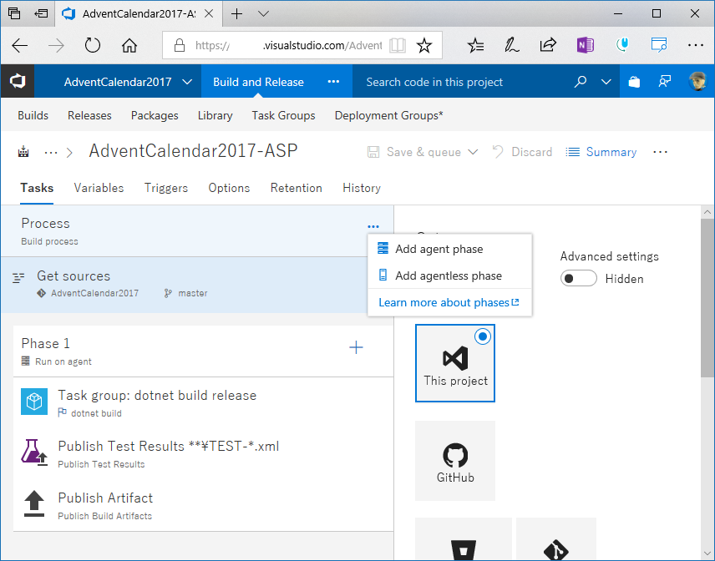The height and width of the screenshot is (561, 715).
Task: Select the Phase 1 Run on agent row
Action: click(x=203, y=351)
